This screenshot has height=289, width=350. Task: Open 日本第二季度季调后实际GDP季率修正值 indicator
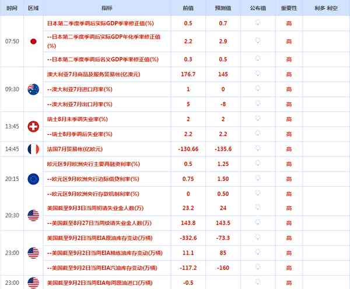click(x=100, y=23)
